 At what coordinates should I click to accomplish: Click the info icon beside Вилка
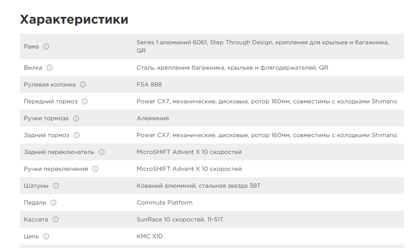click(50, 67)
